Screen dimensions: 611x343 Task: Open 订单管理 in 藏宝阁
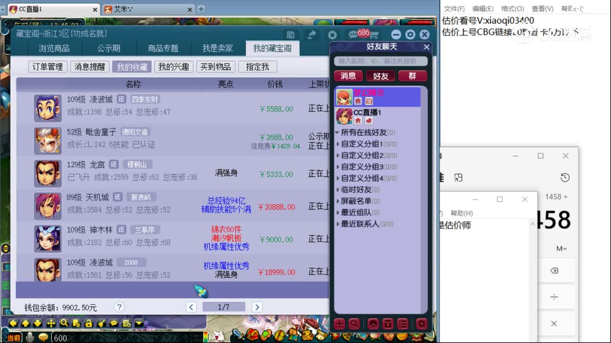[x=47, y=66]
